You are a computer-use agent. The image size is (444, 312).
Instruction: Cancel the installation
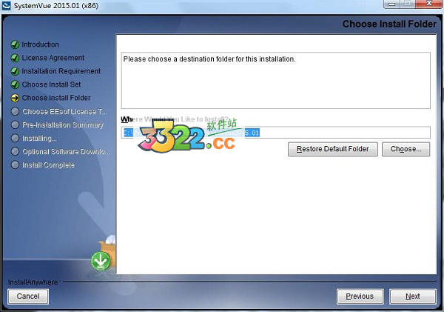point(28,296)
